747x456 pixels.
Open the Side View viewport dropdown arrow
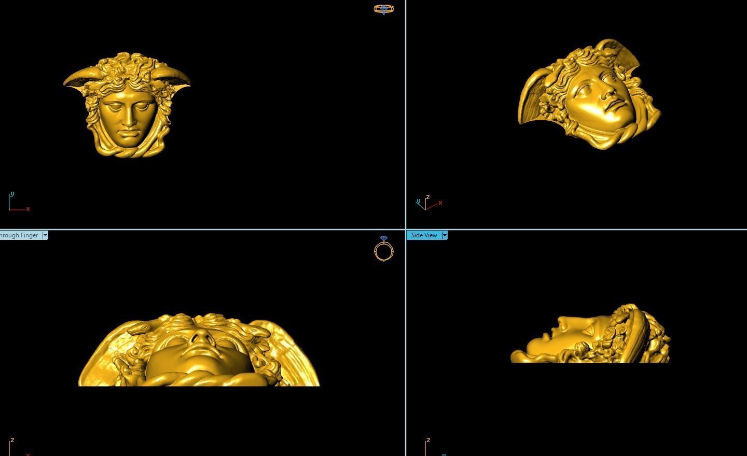coord(444,235)
